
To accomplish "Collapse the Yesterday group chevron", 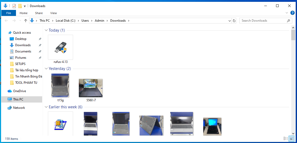I will pos(46,69).
